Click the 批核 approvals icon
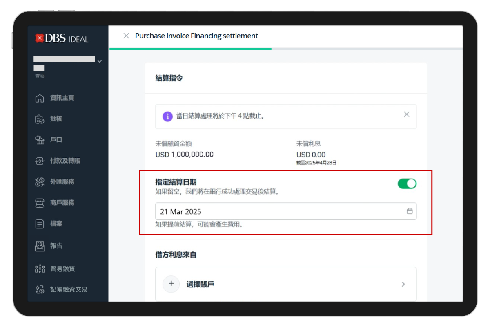Viewport: 490px width, 327px height. [x=40, y=119]
